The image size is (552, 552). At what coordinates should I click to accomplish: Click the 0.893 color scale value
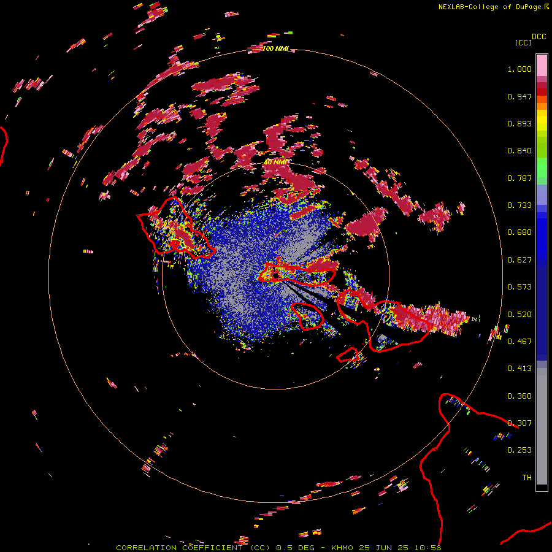[519, 123]
